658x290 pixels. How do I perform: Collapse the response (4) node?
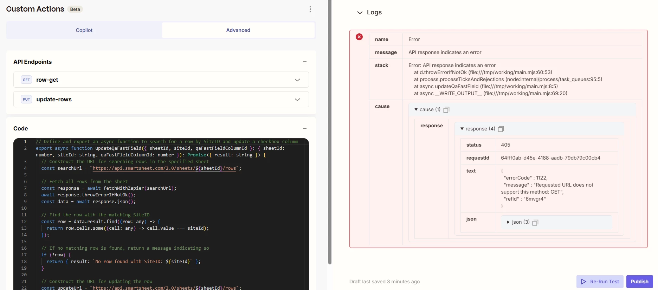[462, 129]
